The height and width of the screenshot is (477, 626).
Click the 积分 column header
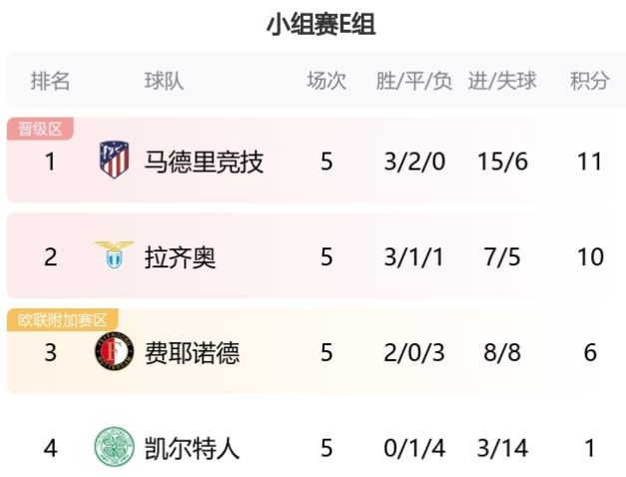590,81
